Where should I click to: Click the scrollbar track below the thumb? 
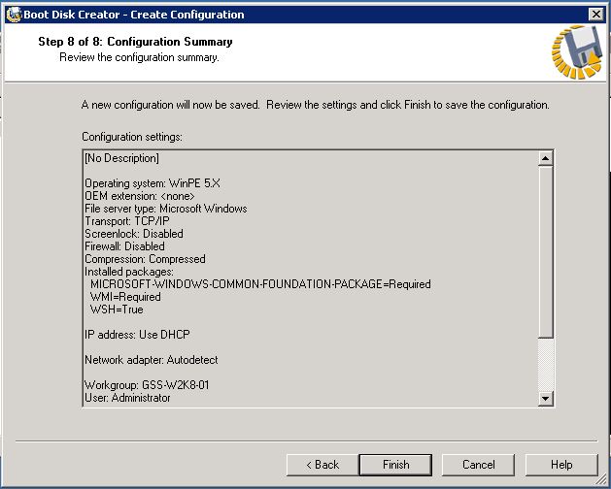pos(545,365)
